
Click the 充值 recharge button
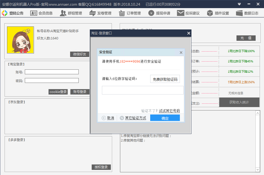click(x=246, y=38)
